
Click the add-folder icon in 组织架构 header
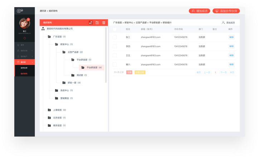click(x=97, y=23)
